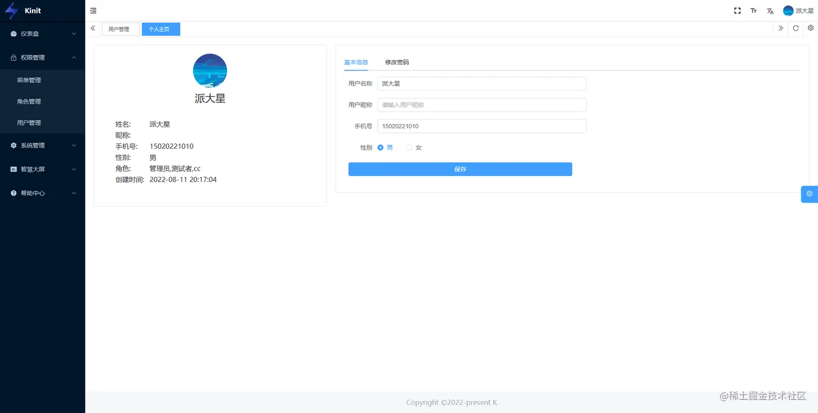Click the Kinit lightning logo
The image size is (818, 413).
coord(11,10)
